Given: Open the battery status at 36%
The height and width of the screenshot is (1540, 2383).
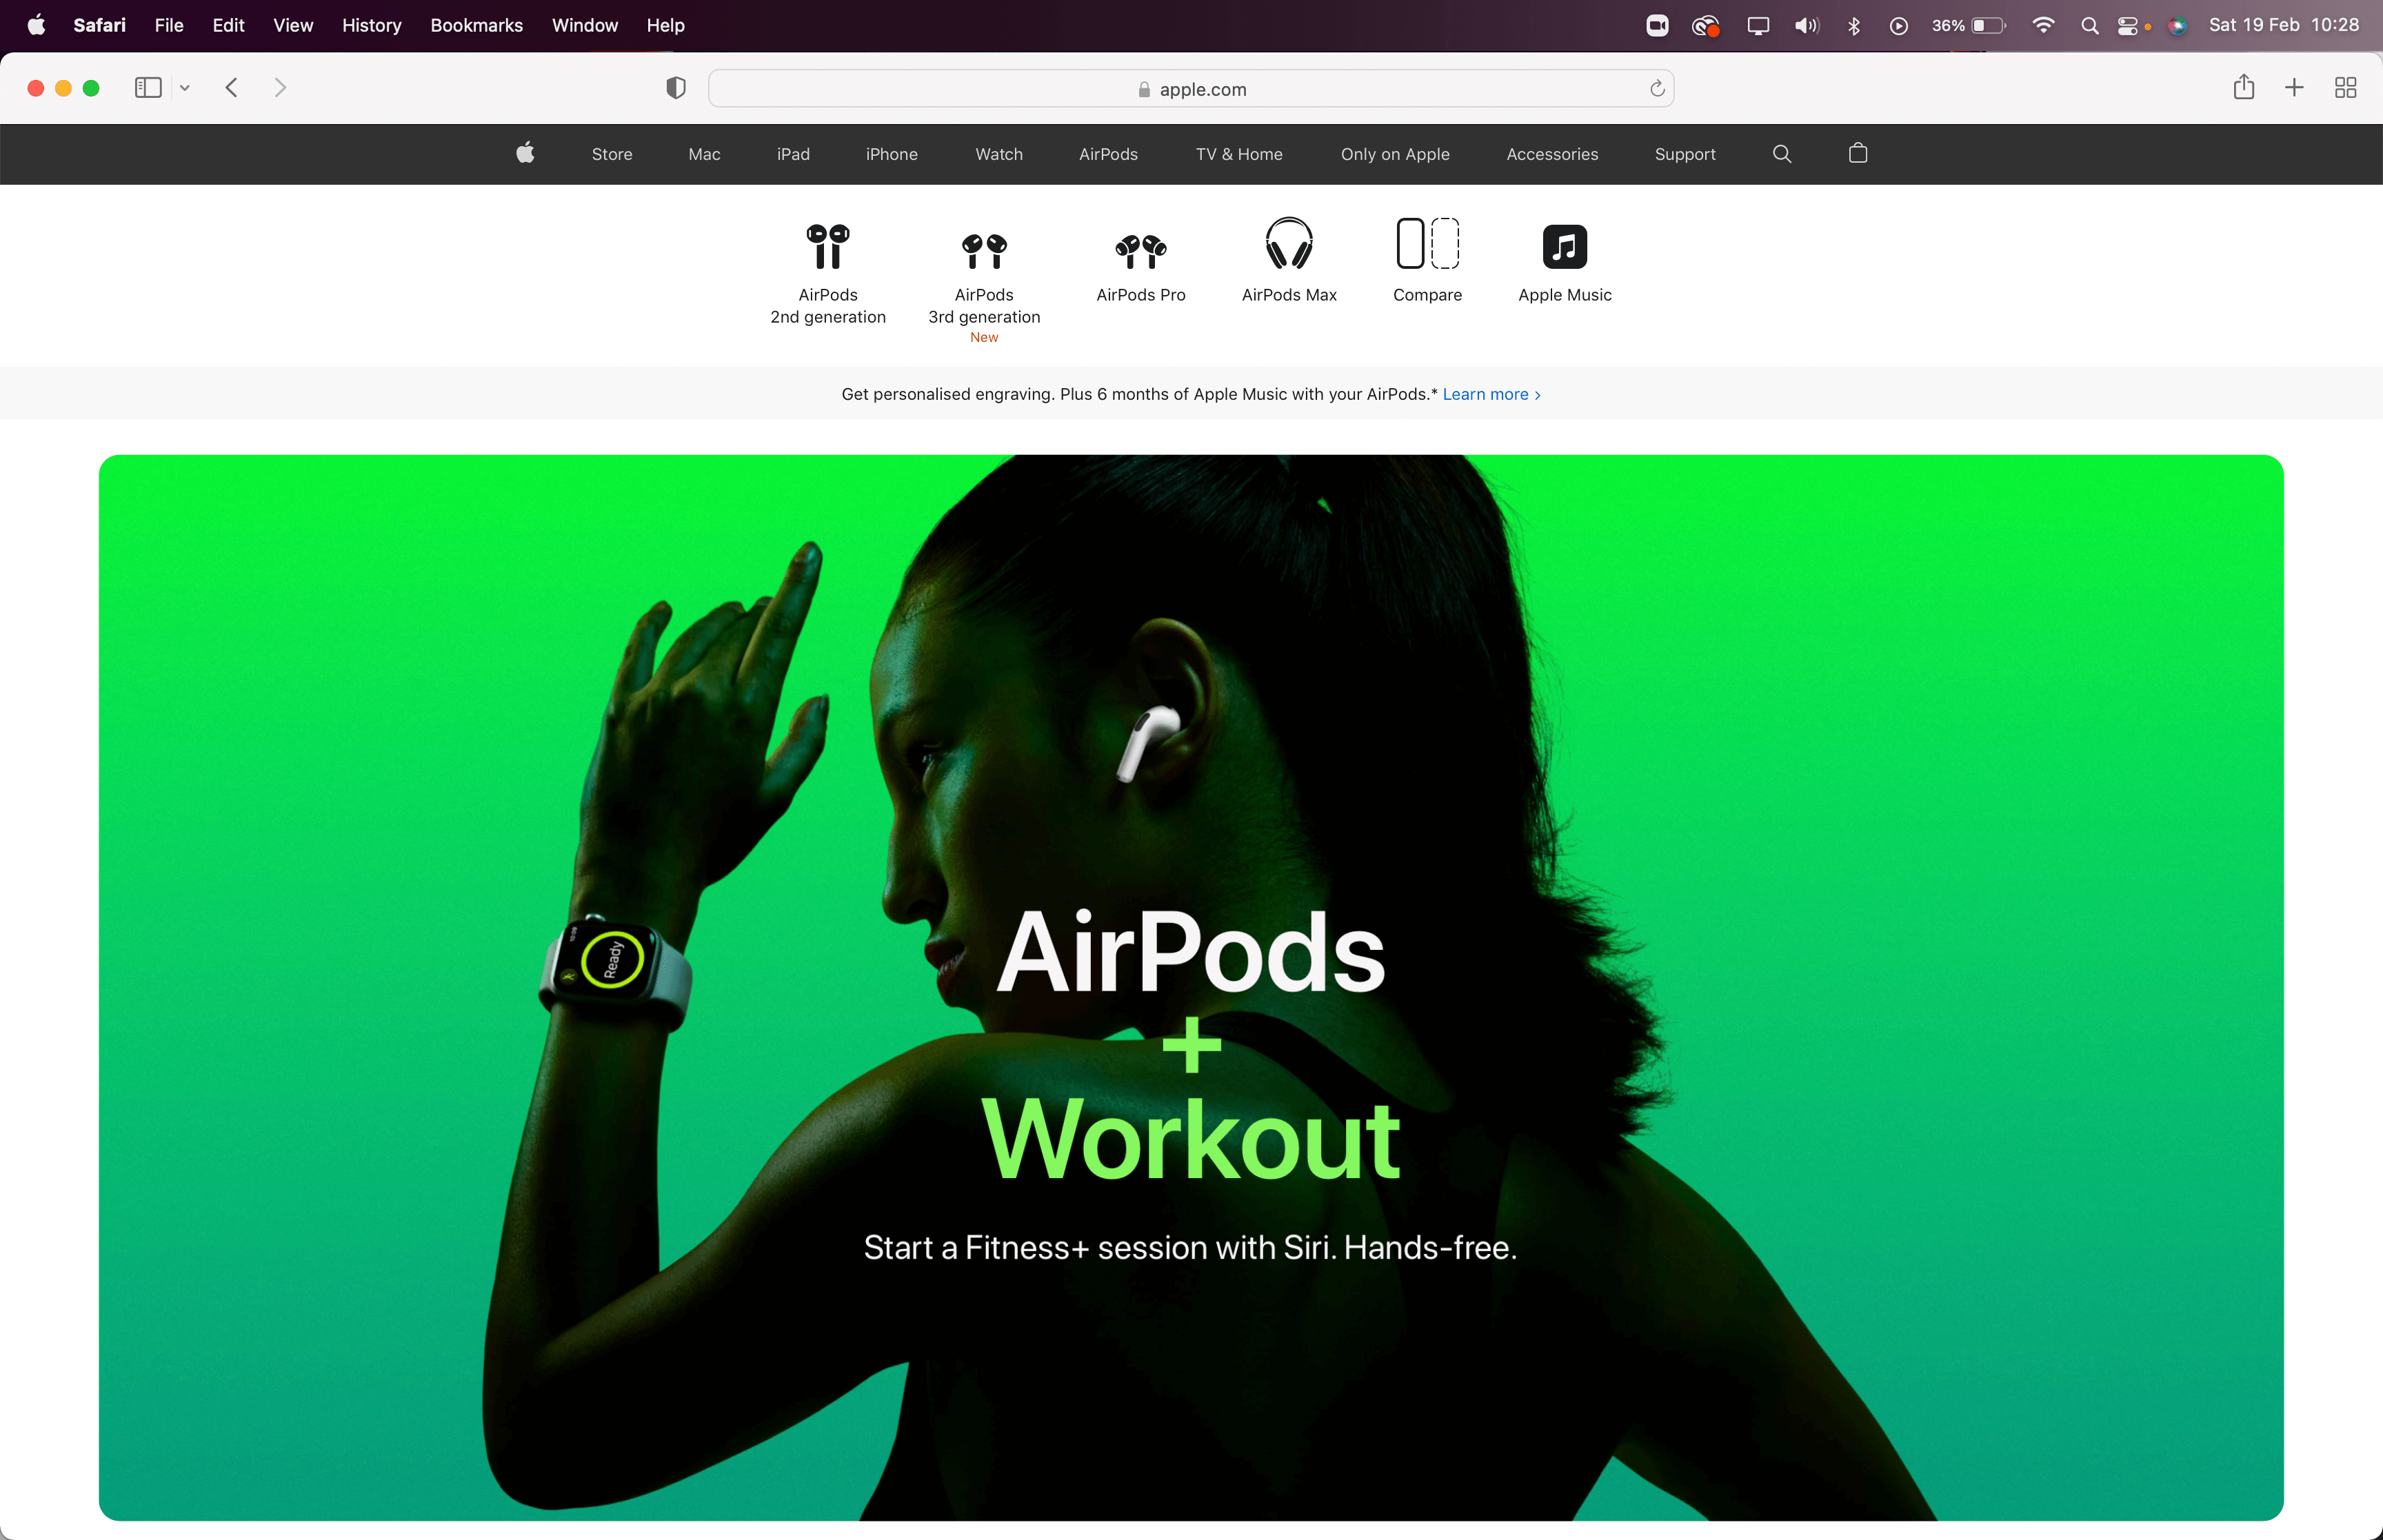Looking at the screenshot, I should pyautogui.click(x=1968, y=26).
